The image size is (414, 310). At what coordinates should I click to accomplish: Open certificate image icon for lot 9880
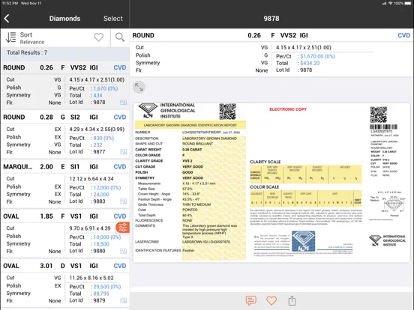(x=123, y=251)
